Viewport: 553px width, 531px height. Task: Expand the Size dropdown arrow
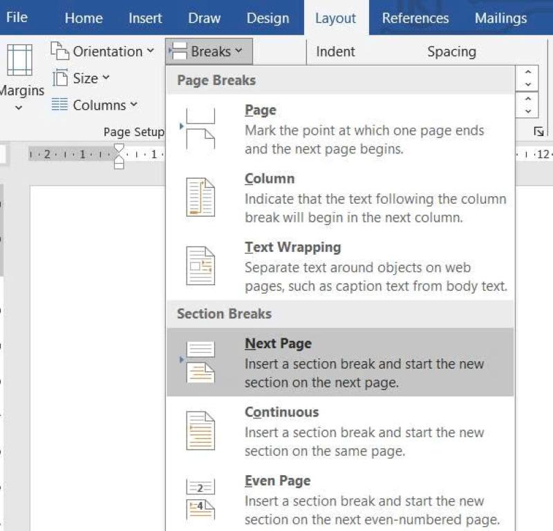(106, 77)
